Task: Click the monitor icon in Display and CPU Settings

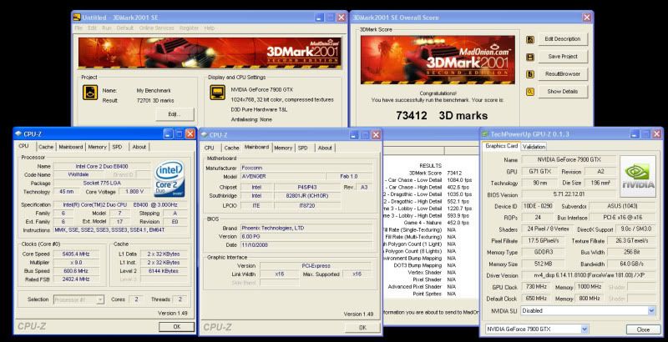Action: [217, 93]
